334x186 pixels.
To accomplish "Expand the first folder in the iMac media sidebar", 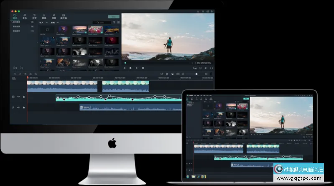I will click(17, 22).
